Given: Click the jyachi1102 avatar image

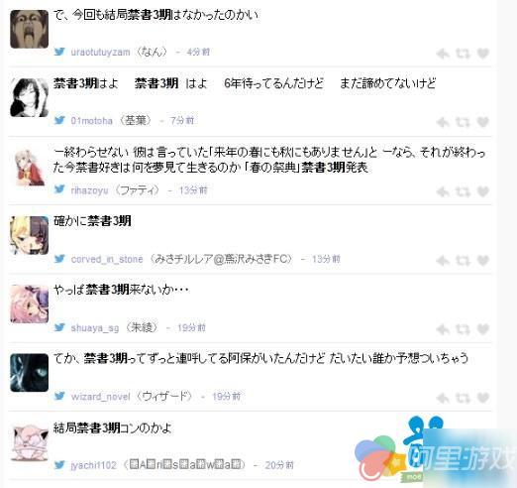Looking at the screenshot, I should [x=30, y=443].
